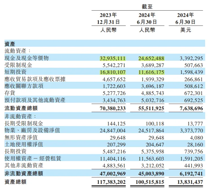
Task: Click the highlighted value 24,652,488
Action: point(151,58)
